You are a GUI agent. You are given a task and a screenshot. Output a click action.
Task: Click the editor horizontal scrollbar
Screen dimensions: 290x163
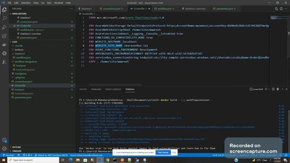(115, 85)
